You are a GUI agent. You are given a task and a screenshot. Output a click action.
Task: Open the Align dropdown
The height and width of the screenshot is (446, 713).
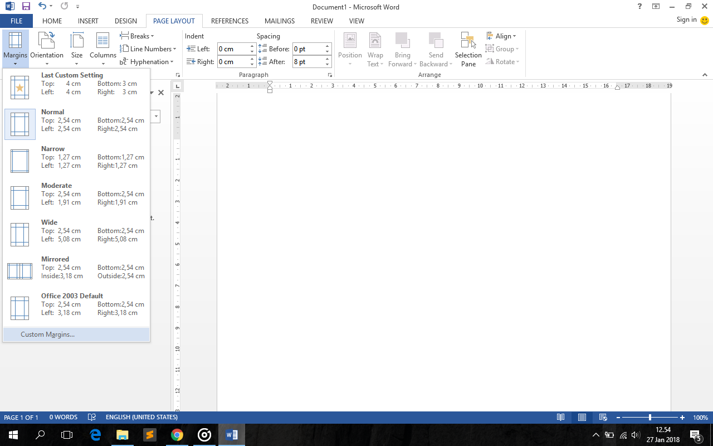[501, 36]
